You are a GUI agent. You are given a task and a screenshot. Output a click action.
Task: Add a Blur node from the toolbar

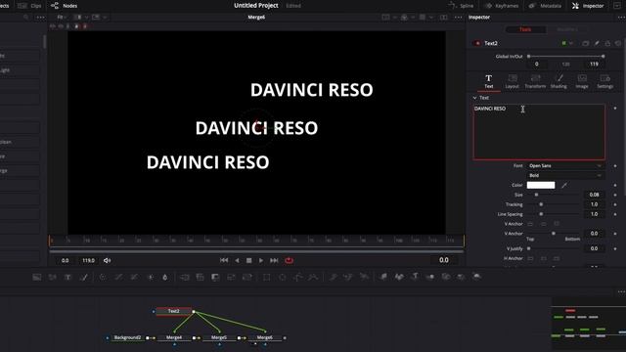click(x=165, y=277)
